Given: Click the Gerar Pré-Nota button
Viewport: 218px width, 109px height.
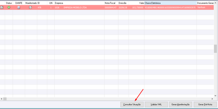Looking at the screenshot, I should (x=205, y=105).
